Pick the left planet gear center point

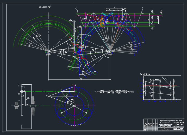click(x=61, y=113)
